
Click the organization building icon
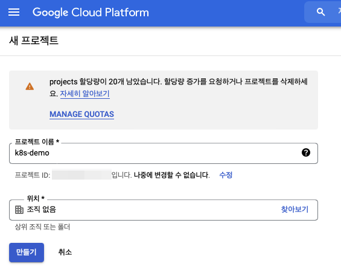click(x=19, y=210)
